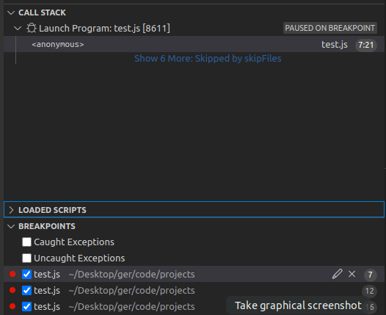Click red breakpoint dot for line 12
The image size is (386, 315).
coord(12,290)
